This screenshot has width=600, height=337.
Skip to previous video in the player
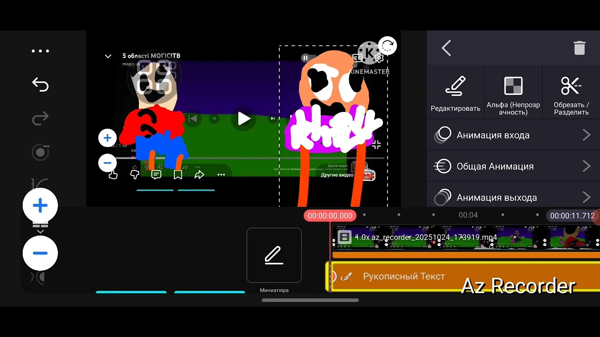coord(193,119)
